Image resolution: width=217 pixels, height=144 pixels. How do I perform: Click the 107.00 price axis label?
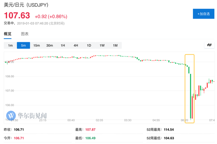(9, 91)
